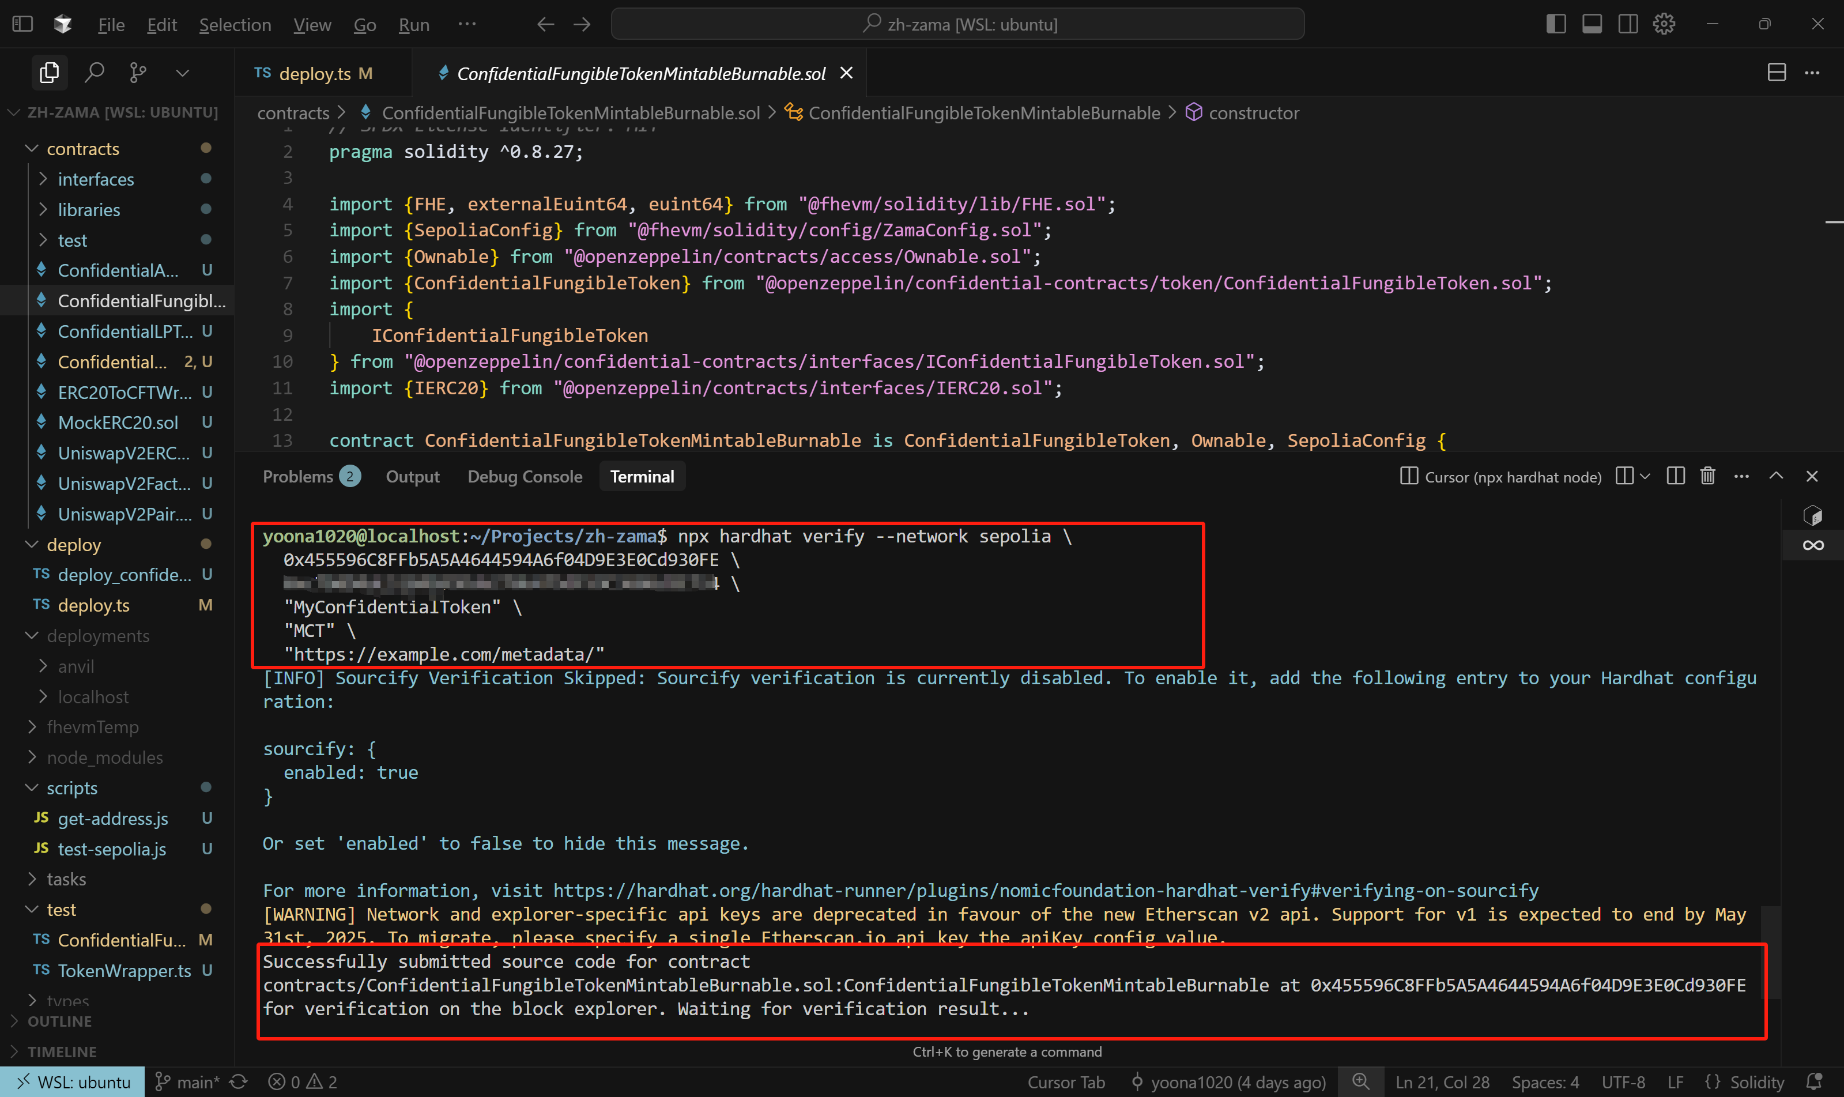Open the View menu
The height and width of the screenshot is (1097, 1844).
[x=312, y=24]
